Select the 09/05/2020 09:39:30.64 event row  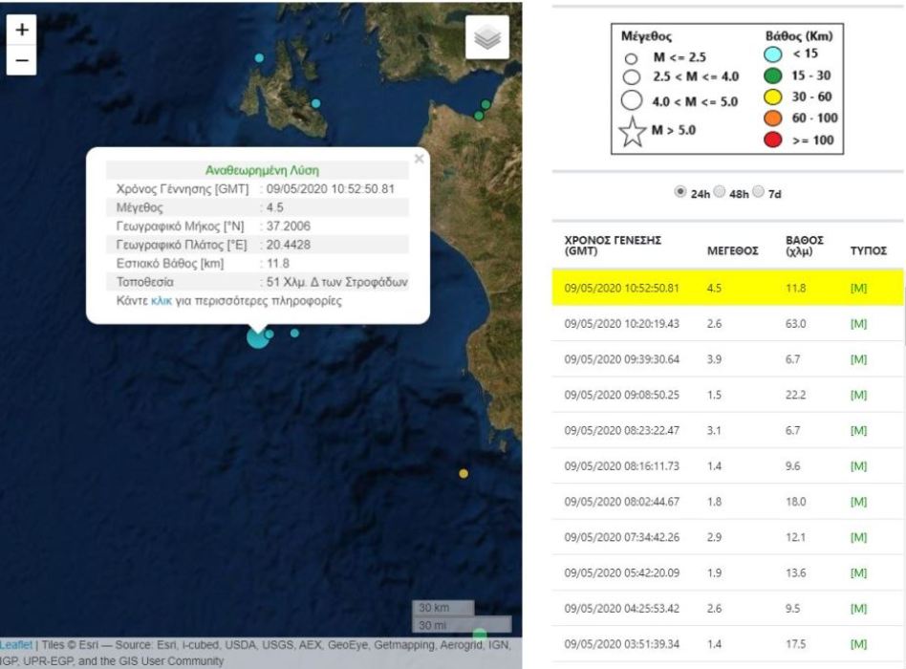click(727, 359)
